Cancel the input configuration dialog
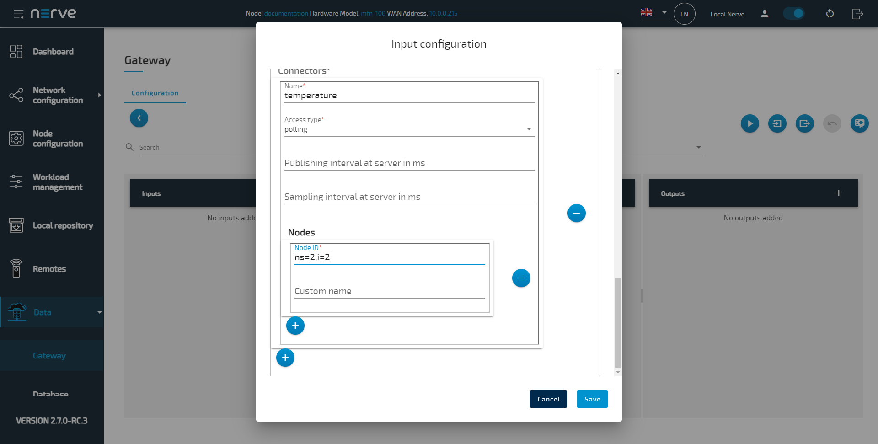Image resolution: width=878 pixels, height=444 pixels. (x=548, y=399)
